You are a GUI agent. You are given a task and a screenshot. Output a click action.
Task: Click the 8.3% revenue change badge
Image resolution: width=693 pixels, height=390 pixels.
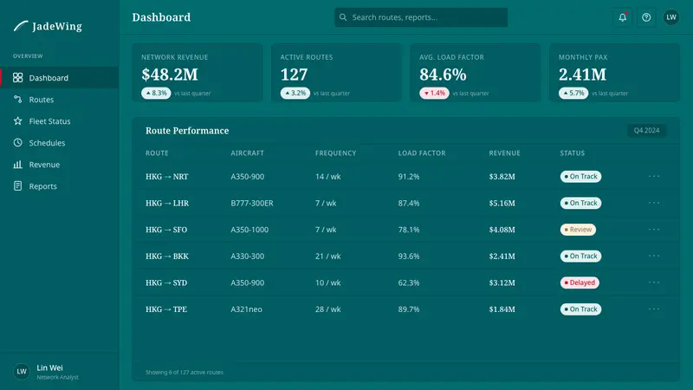[x=156, y=94]
